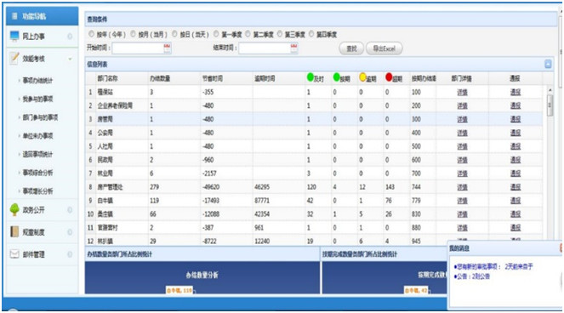Click the -49620 saved time cell
Screen dimensions: 564x313
(x=211, y=187)
